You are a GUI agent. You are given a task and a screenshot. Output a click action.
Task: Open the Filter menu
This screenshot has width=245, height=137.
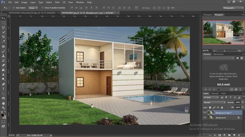(57, 2)
